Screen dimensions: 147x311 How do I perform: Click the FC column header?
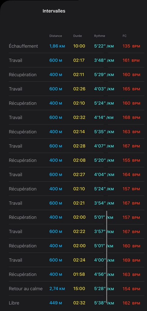pyautogui.click(x=125, y=36)
